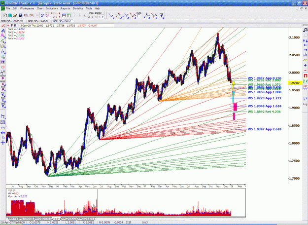Click the blue right arrow scroll icon
This screenshot has width=308, height=225.
point(305,50)
